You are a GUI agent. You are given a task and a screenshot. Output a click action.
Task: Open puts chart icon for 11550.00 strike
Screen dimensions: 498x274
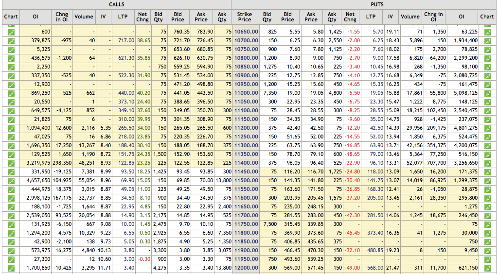coord(487,189)
